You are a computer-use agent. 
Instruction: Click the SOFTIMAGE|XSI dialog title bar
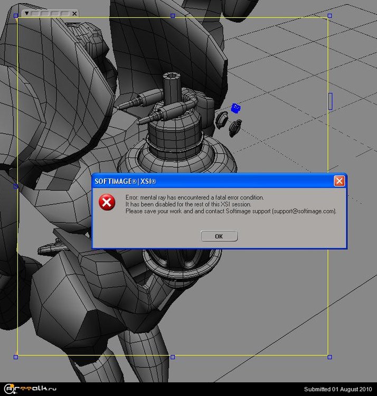(x=211, y=181)
